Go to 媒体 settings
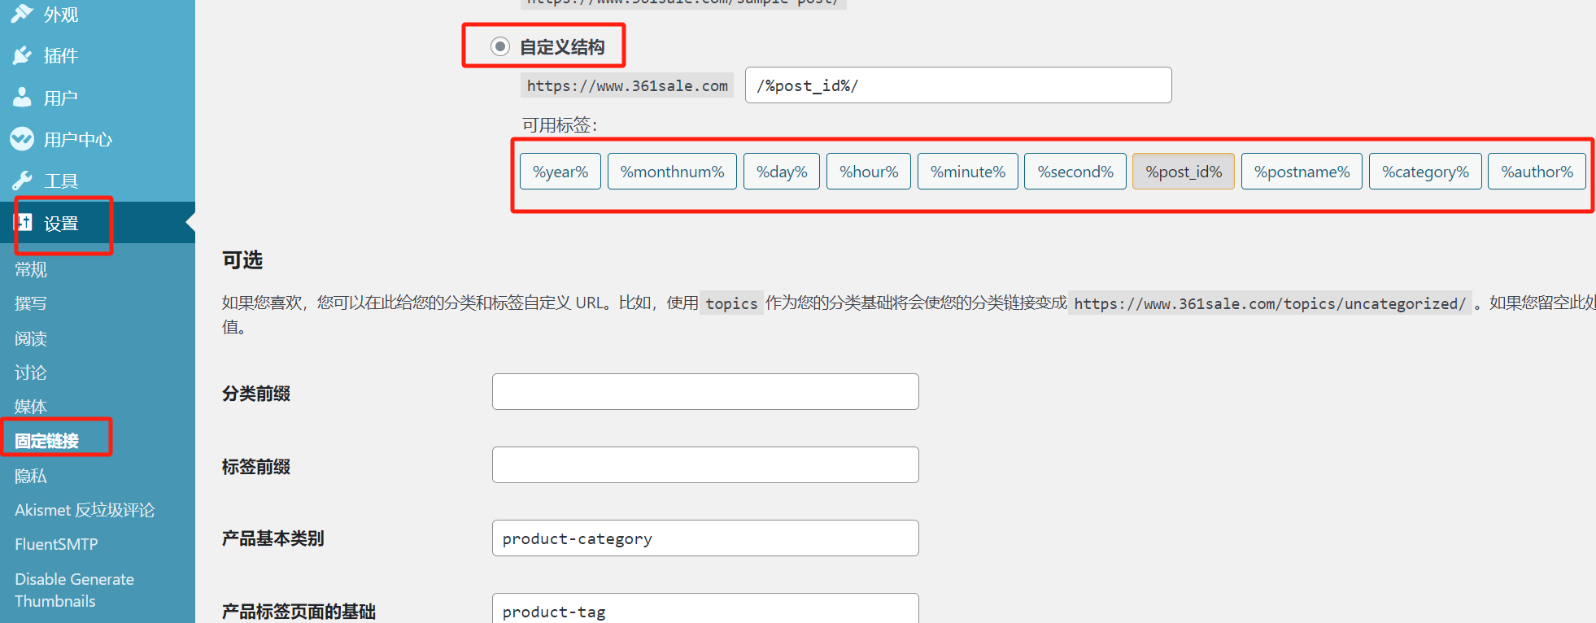Image resolution: width=1596 pixels, height=623 pixels. pyautogui.click(x=31, y=407)
